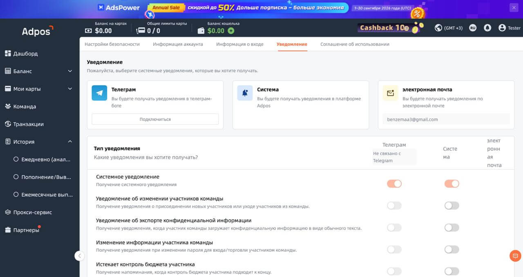Toggle Telegram switch for Системное уведомление

tap(394, 184)
